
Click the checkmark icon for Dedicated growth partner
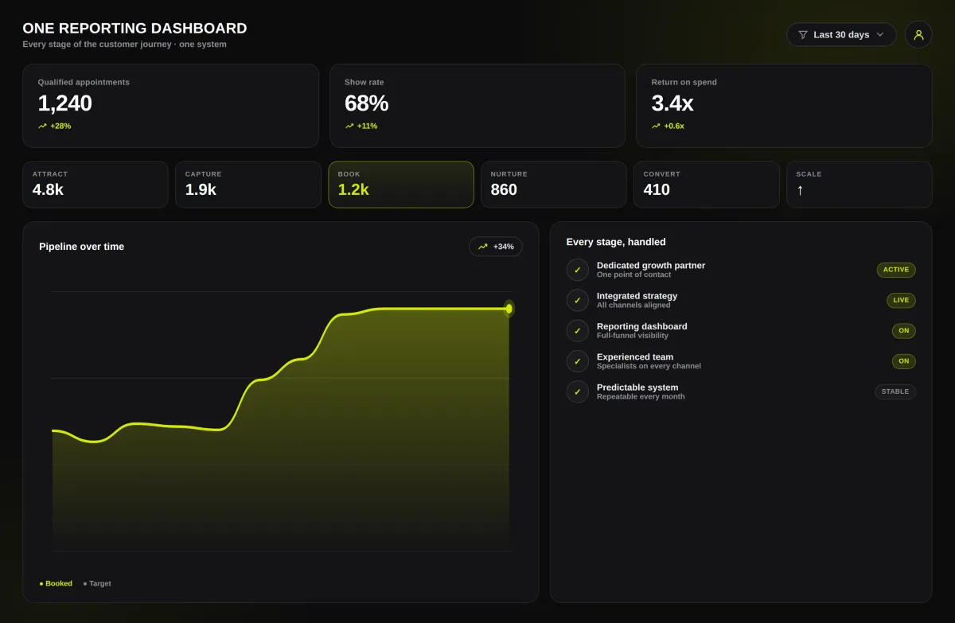point(578,270)
